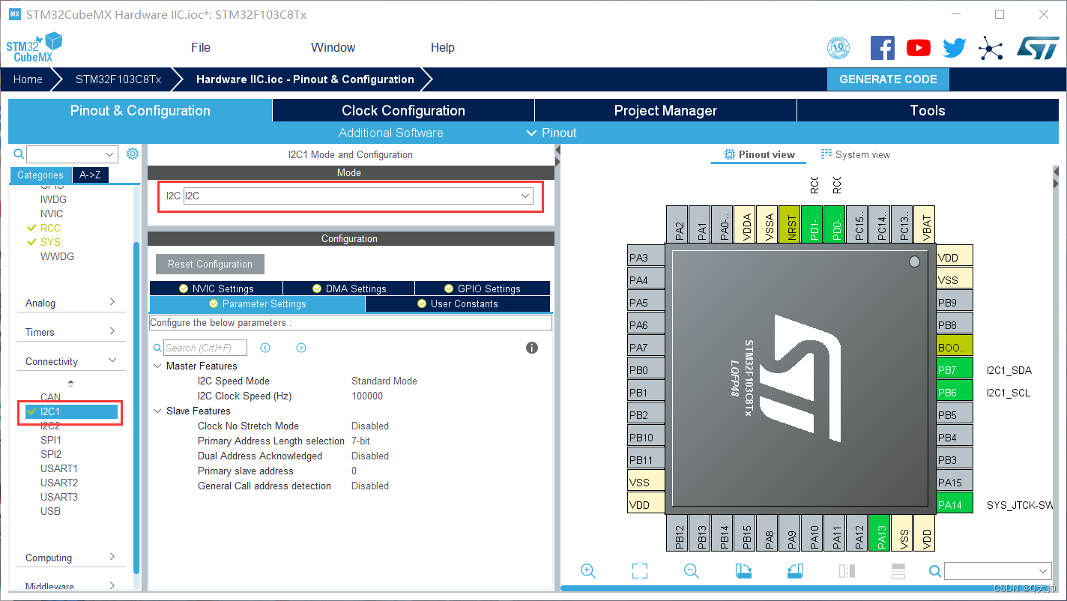The image size is (1067, 601).
Task: Click the PB6 pin on chip
Action: 955,392
